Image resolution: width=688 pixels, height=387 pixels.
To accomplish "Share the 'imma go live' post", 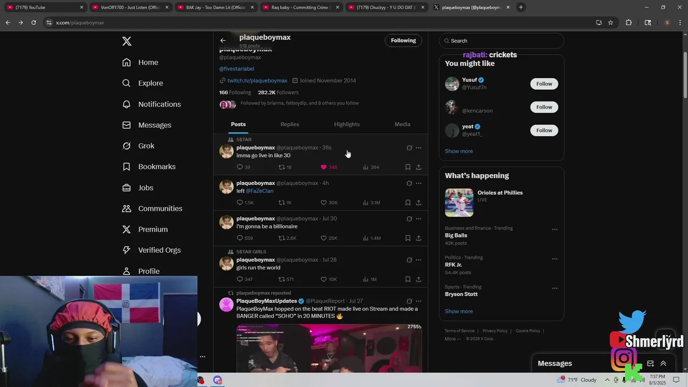I will (x=419, y=167).
